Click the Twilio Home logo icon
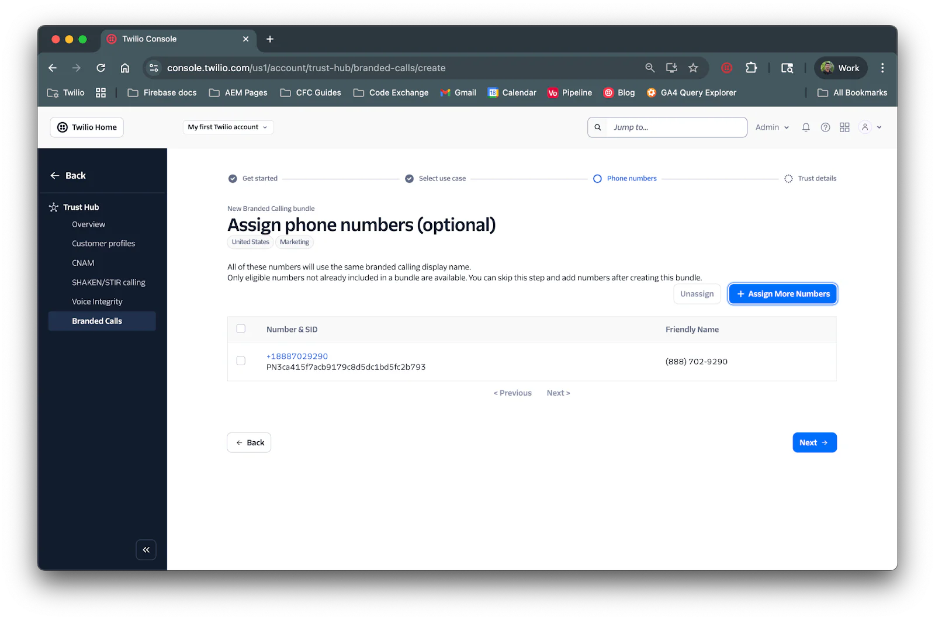 [62, 127]
